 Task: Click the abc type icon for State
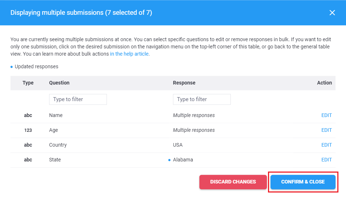28,160
